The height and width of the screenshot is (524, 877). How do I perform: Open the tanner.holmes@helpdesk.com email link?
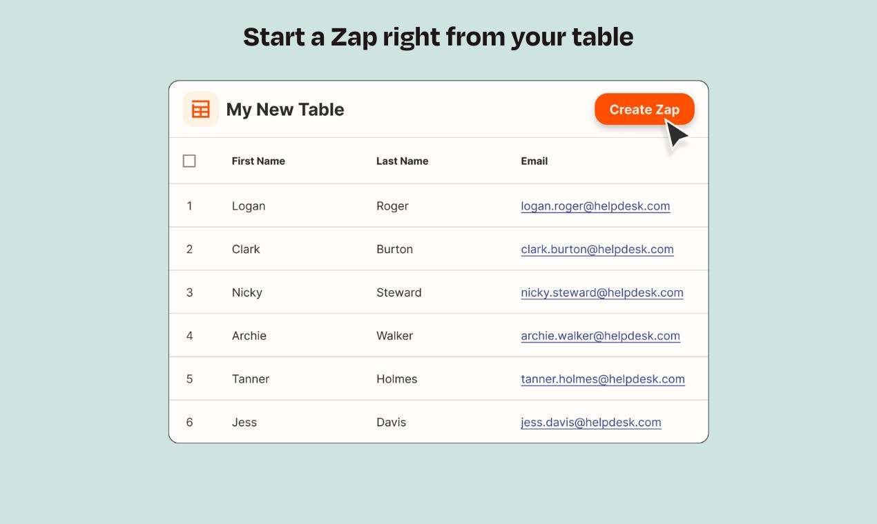point(603,379)
